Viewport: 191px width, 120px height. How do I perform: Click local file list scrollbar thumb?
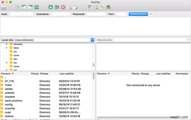click(94, 76)
